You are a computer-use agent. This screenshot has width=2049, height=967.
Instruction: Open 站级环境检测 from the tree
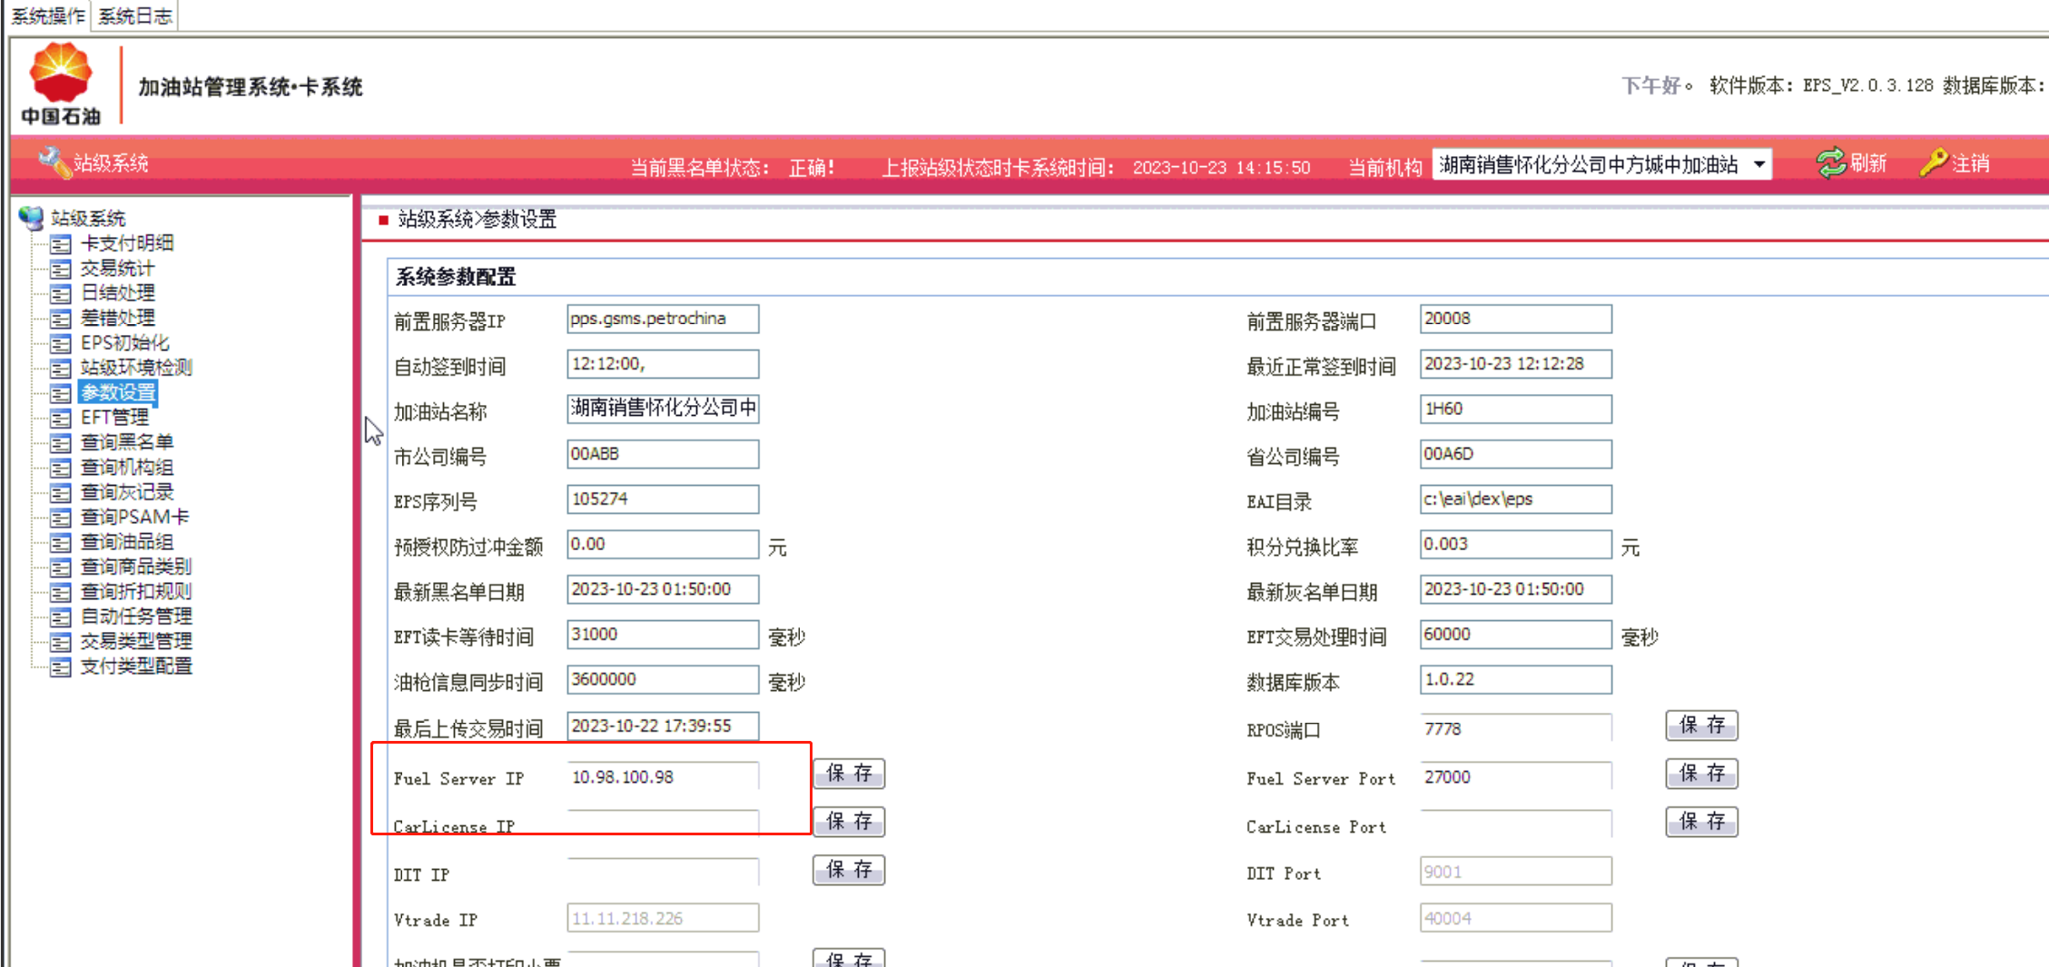point(136,368)
